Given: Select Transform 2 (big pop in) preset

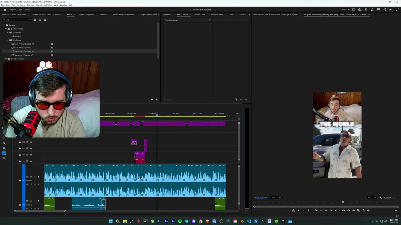Looking at the screenshot, I should point(23,55).
